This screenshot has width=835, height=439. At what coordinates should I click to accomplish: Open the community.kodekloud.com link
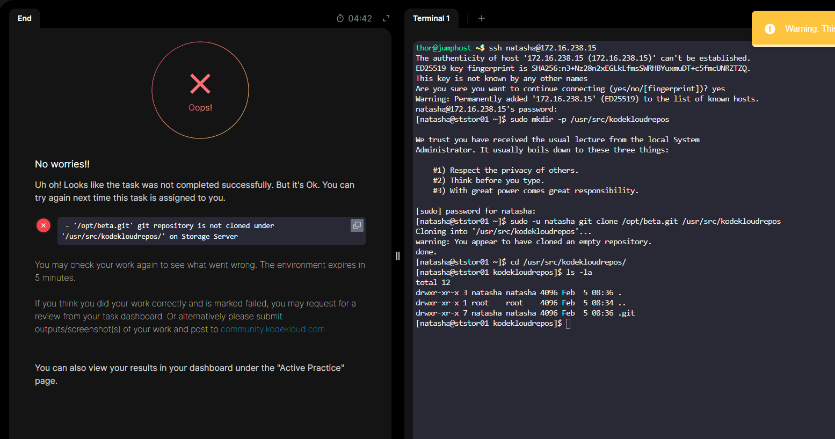[x=273, y=330]
